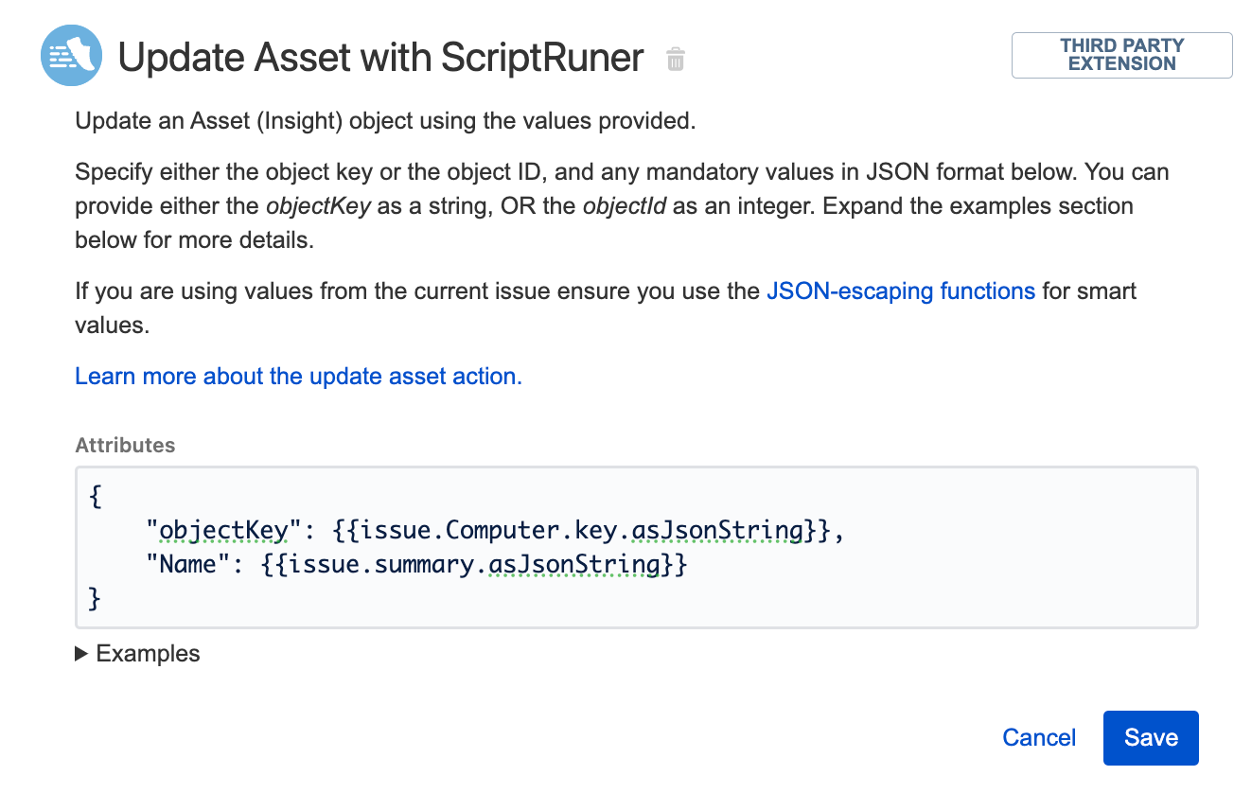
Task: Click inside the Attributes code field
Action: pyautogui.click(x=636, y=547)
